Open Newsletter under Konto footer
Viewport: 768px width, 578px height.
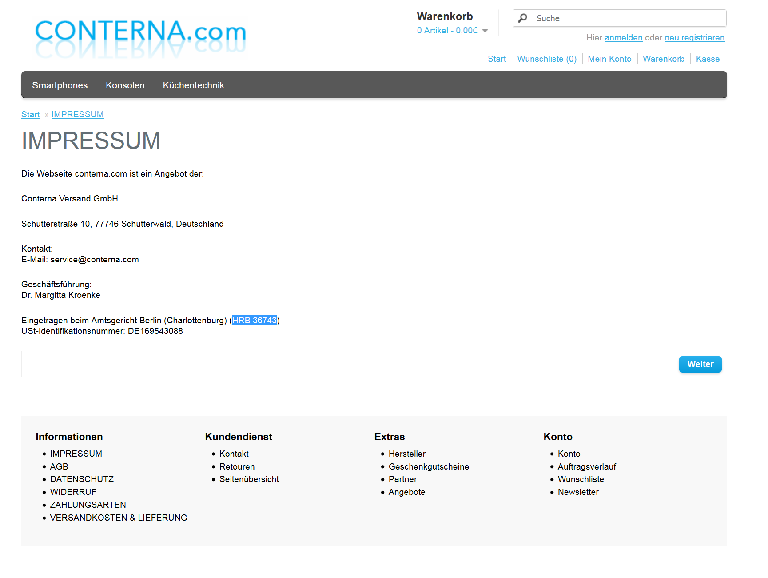(x=578, y=492)
